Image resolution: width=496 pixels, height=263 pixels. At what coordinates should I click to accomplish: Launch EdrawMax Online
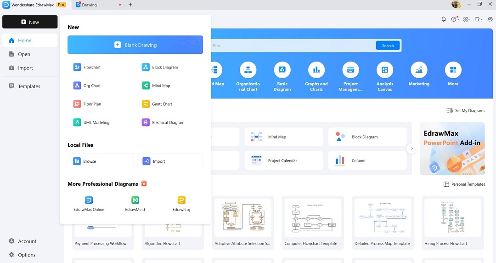coord(89,204)
